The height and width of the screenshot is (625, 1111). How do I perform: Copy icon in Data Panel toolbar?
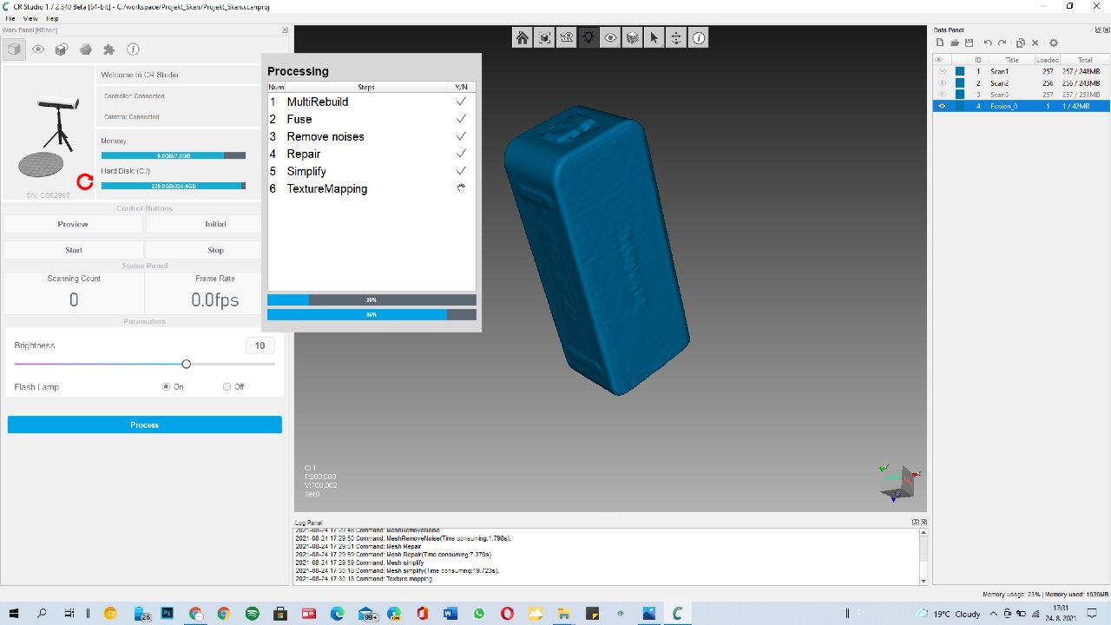pyautogui.click(x=1021, y=43)
